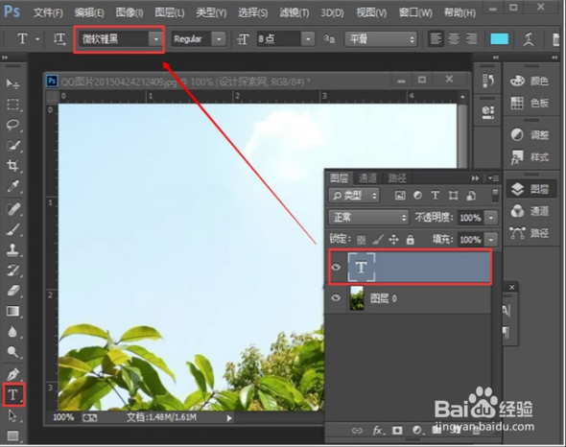Toggle adjustment layer filter
This screenshot has width=566, height=447.
417,196
